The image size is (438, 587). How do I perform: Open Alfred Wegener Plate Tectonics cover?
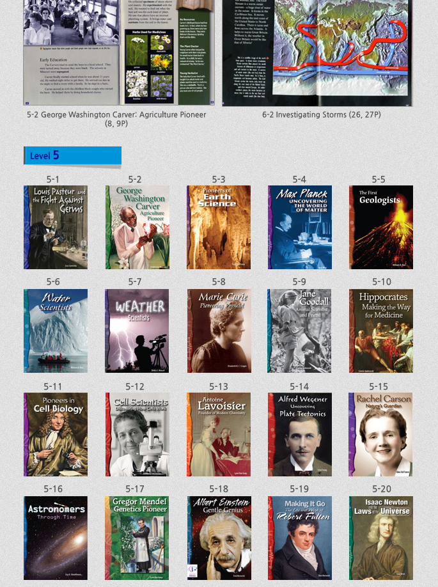click(299, 434)
